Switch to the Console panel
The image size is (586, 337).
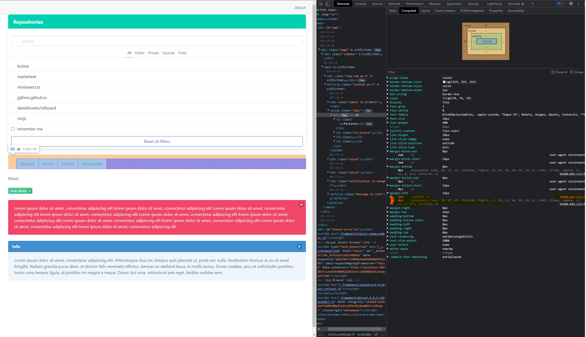(360, 4)
